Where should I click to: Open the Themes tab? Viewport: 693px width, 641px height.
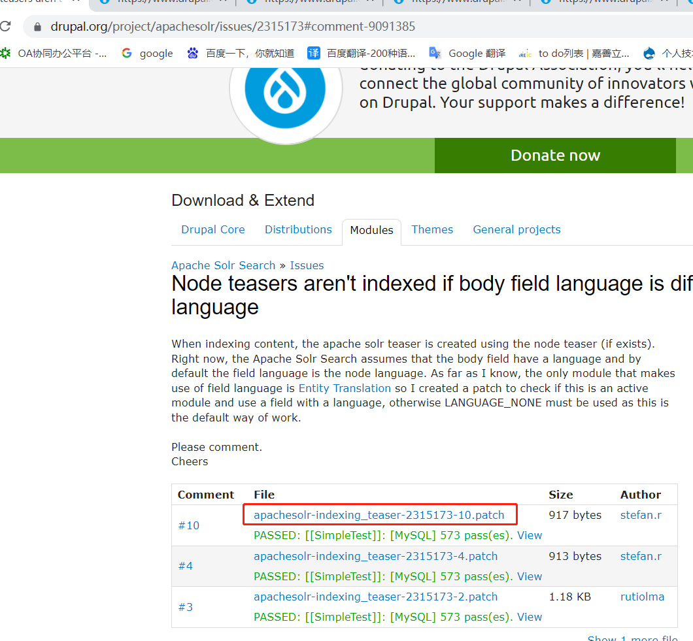(x=432, y=230)
